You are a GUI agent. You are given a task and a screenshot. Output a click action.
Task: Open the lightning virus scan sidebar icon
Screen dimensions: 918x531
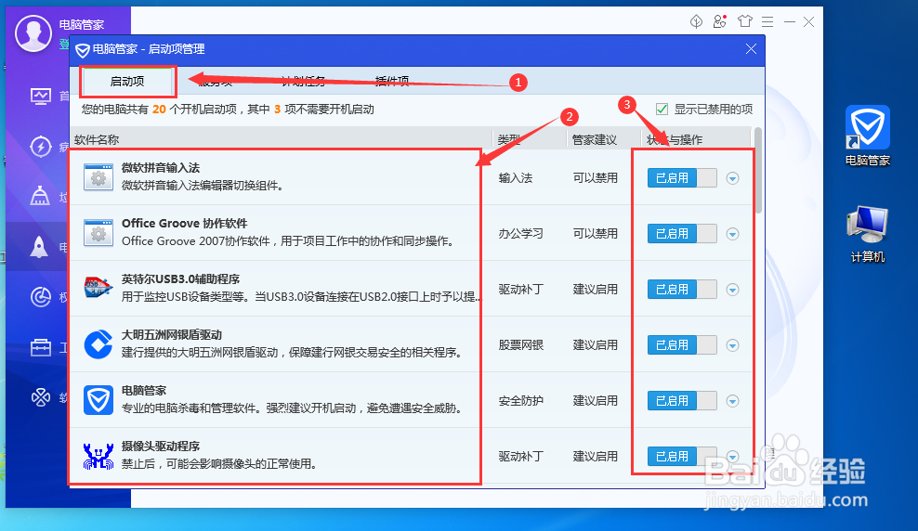tap(40, 146)
